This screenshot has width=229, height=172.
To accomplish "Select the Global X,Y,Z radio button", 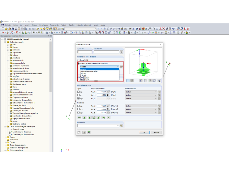I will (x=78, y=60).
